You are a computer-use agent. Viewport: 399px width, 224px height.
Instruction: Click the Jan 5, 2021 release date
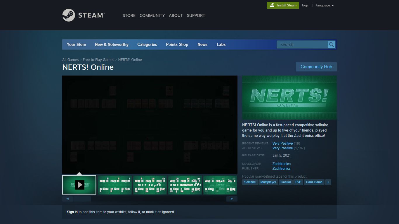click(282, 155)
